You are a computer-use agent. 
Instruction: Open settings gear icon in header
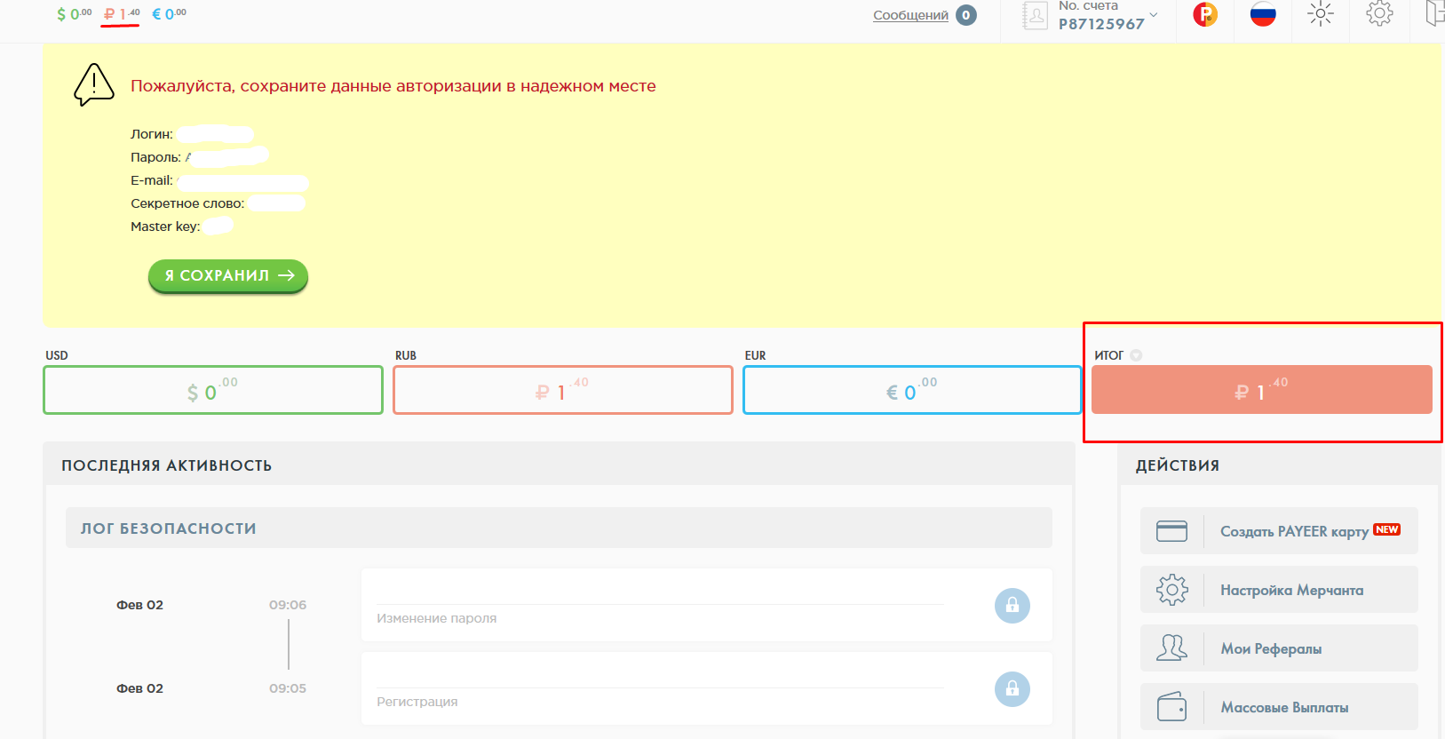1379,13
